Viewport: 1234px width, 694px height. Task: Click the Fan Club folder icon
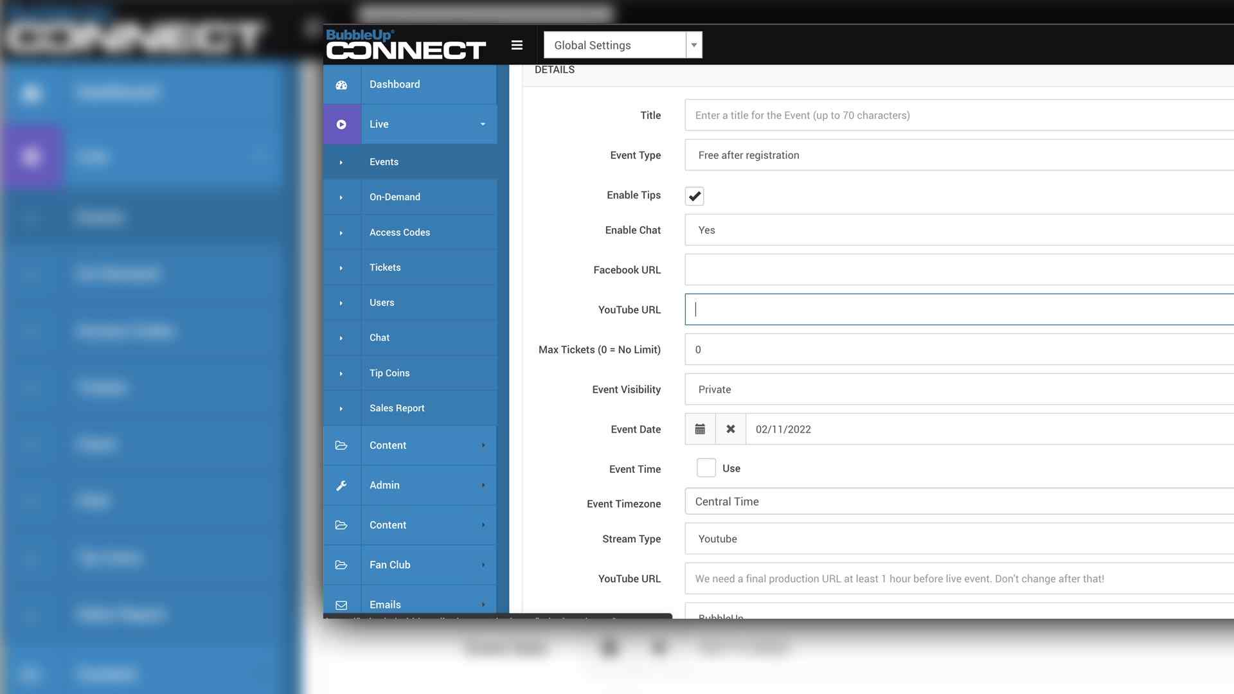(341, 565)
